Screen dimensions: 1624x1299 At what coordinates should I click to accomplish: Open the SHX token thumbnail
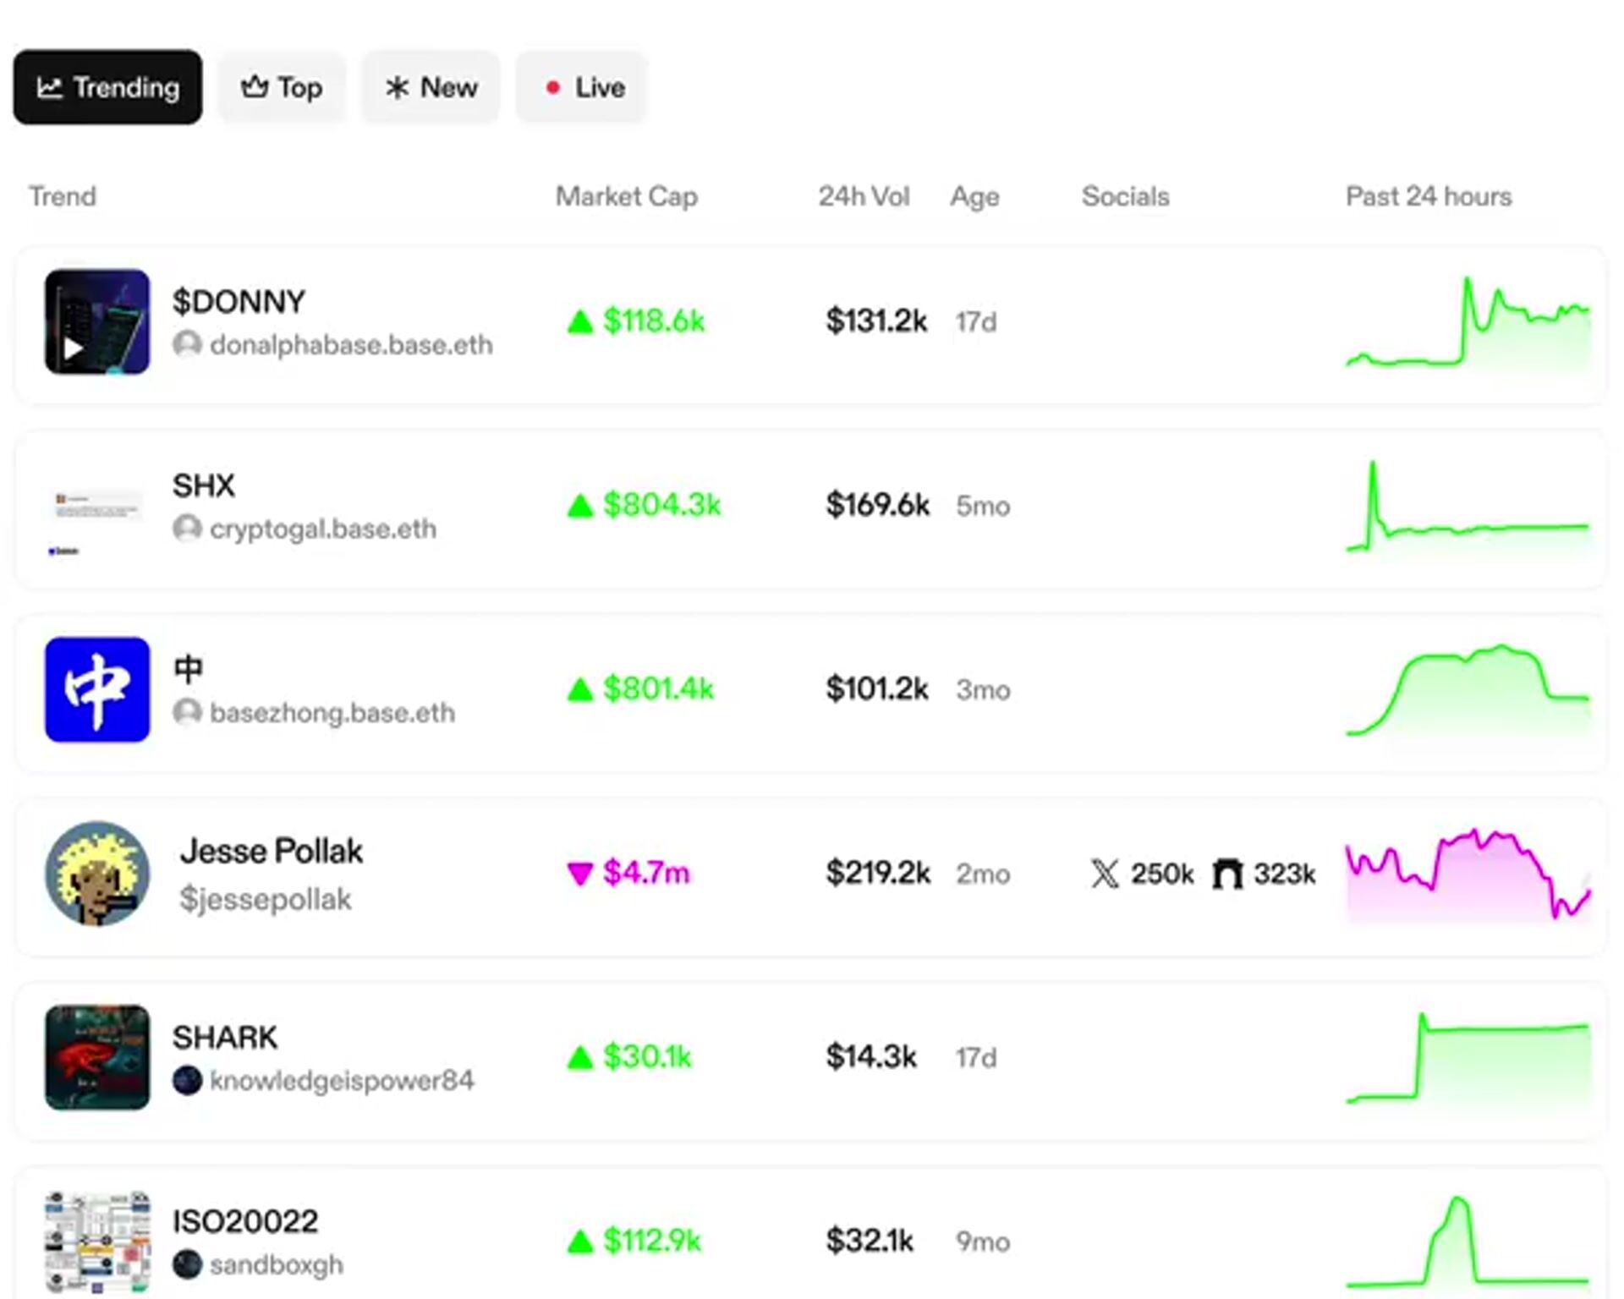click(97, 506)
